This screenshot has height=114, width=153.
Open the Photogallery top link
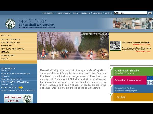[x=63, y=13]
